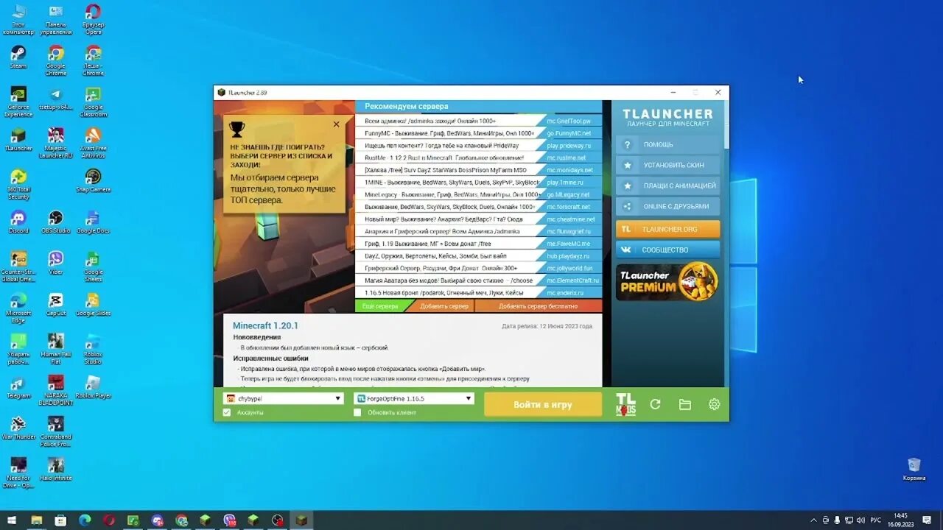Toggle the Аккаунты checkbox
This screenshot has height=530, width=943.
227,412
